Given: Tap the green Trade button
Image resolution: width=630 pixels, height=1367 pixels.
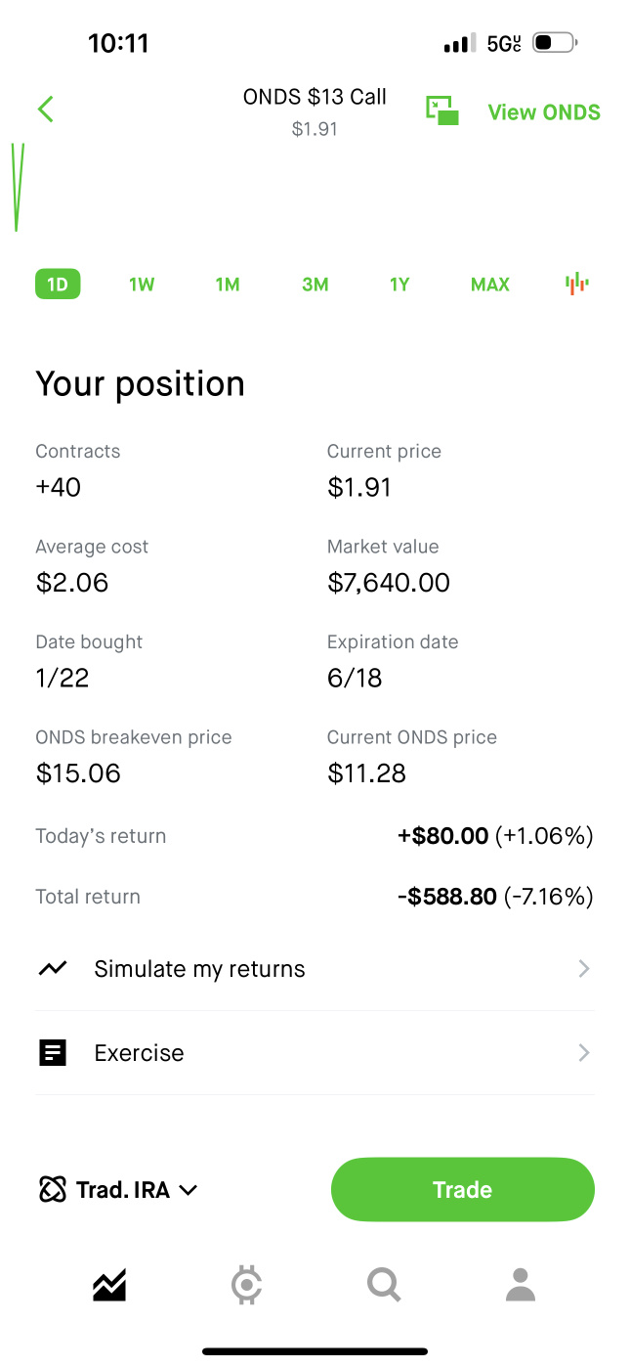Looking at the screenshot, I should [463, 1190].
